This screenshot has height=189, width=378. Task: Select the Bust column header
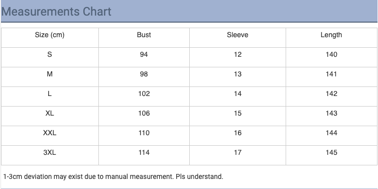(x=144, y=35)
